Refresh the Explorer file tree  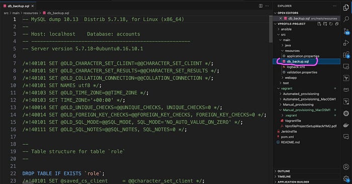[x=331, y=24]
